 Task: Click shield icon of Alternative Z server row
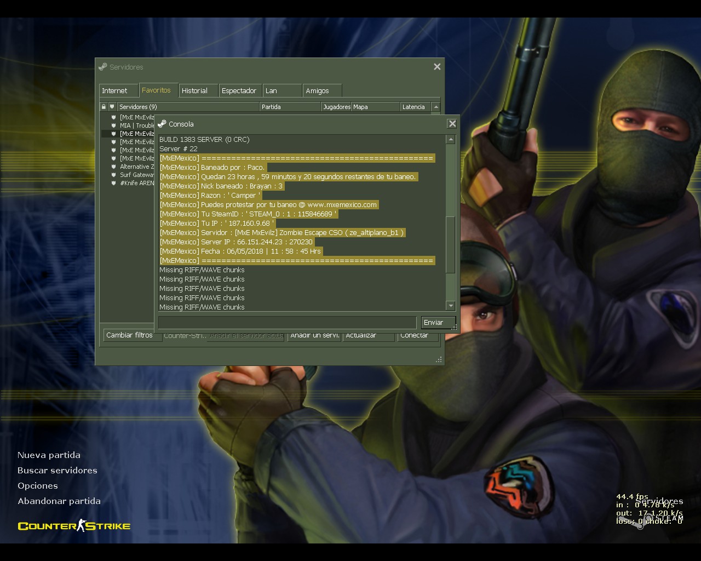(114, 167)
